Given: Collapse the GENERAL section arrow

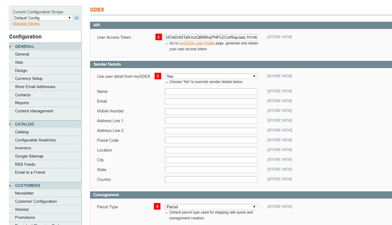Looking at the screenshot, I should pyautogui.click(x=10, y=46).
